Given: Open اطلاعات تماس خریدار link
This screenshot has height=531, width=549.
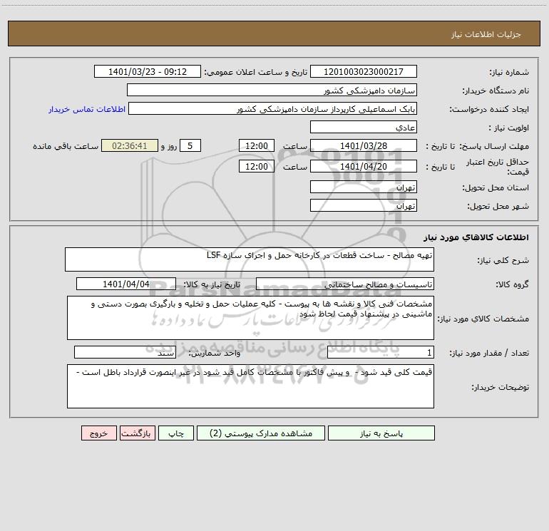Looking at the screenshot, I should 87,109.
